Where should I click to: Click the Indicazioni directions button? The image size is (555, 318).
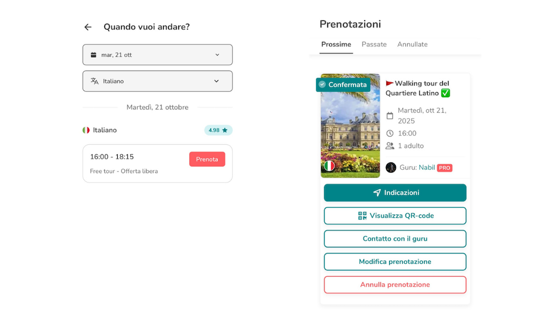395,193
